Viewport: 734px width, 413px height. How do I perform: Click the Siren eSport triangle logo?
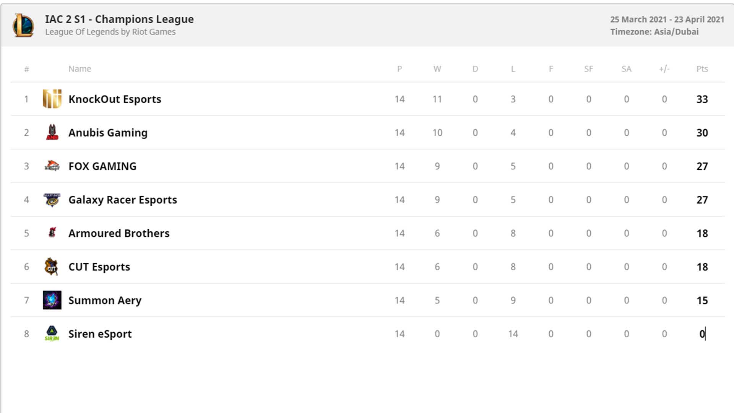[52, 333]
